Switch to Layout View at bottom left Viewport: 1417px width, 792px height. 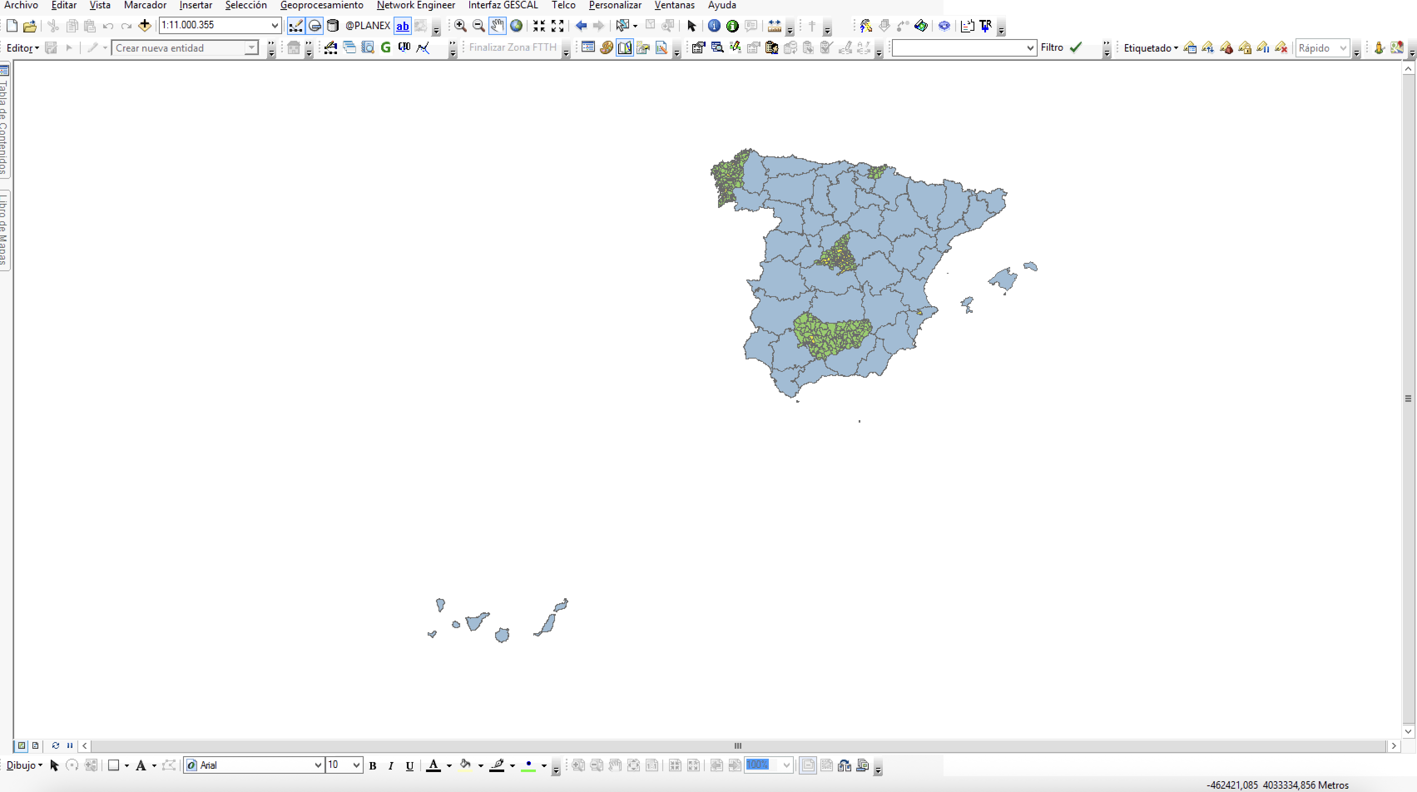35,745
